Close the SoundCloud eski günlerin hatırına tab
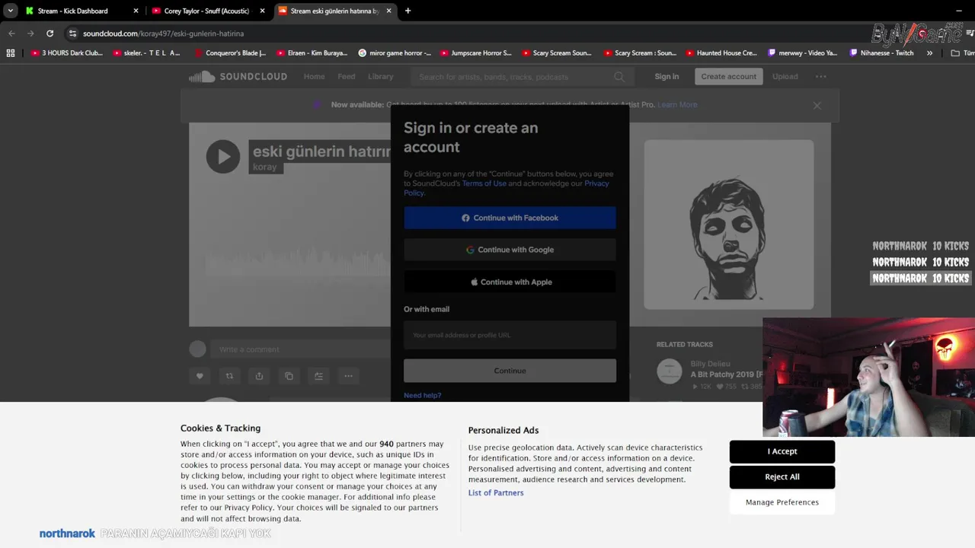 pos(388,11)
